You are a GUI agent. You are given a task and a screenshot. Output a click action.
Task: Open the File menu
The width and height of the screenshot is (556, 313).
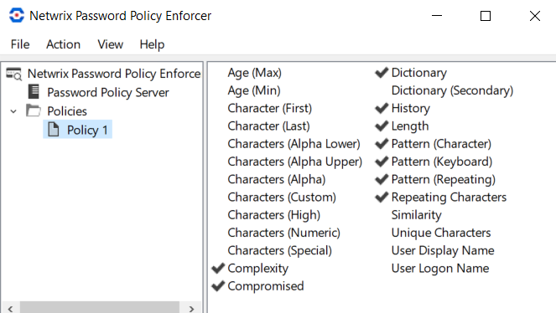coord(20,44)
